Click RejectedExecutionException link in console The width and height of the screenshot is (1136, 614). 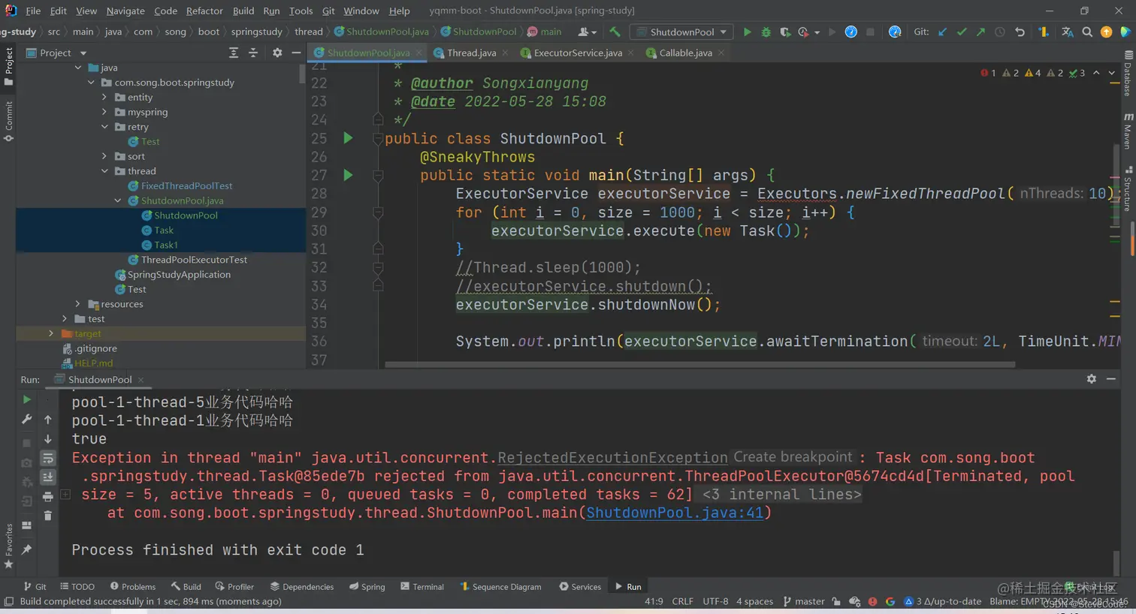[x=612, y=458]
